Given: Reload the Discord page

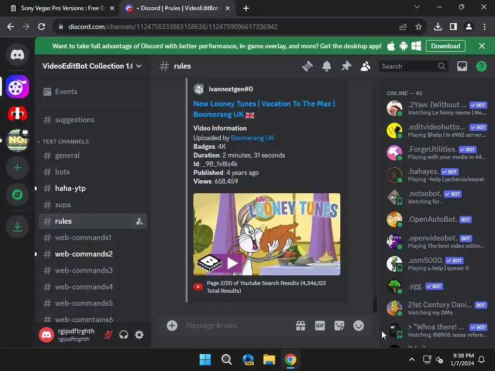Looking at the screenshot, I should (42, 27).
